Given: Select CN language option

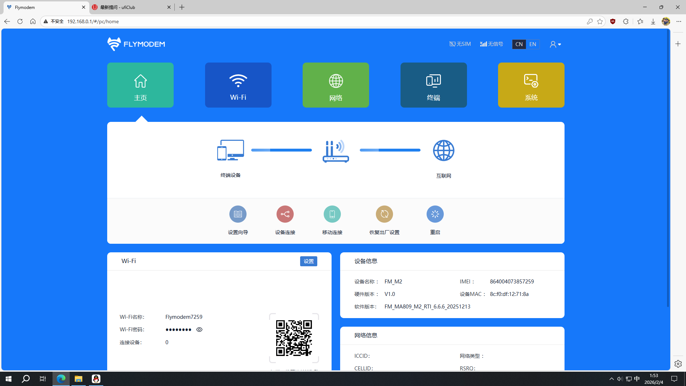Looking at the screenshot, I should pyautogui.click(x=519, y=44).
